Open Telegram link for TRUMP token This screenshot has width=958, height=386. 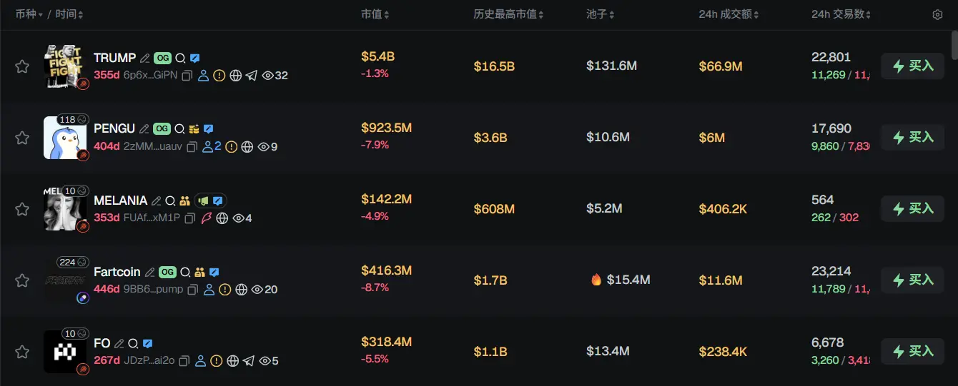[x=251, y=76]
